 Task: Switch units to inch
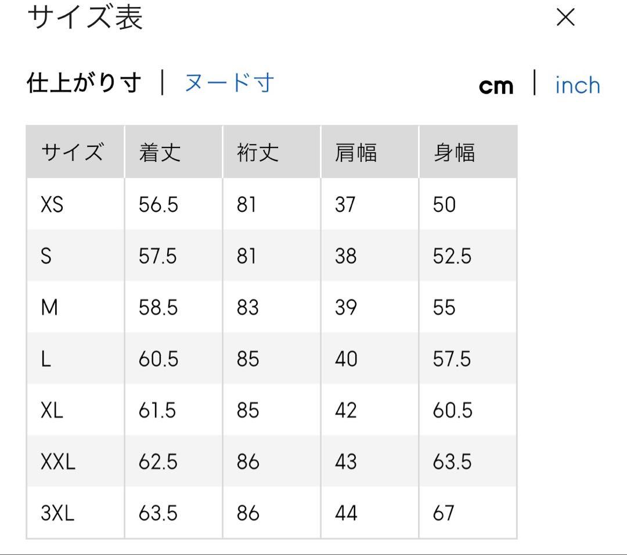pos(577,85)
